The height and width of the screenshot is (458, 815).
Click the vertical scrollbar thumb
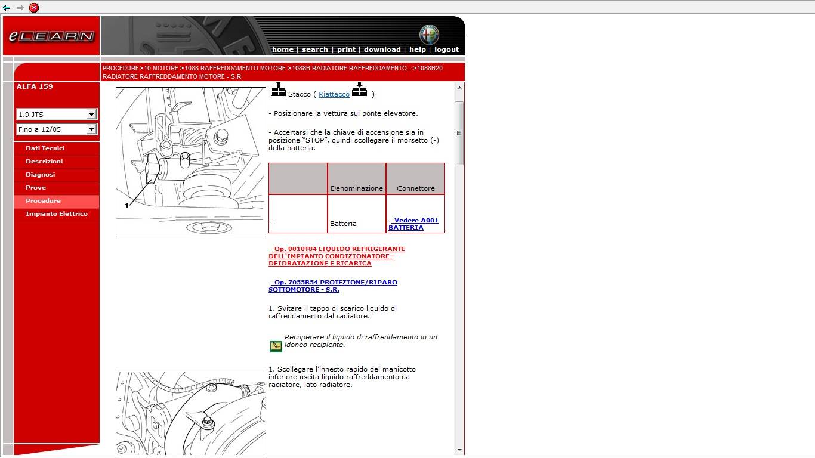tap(459, 133)
